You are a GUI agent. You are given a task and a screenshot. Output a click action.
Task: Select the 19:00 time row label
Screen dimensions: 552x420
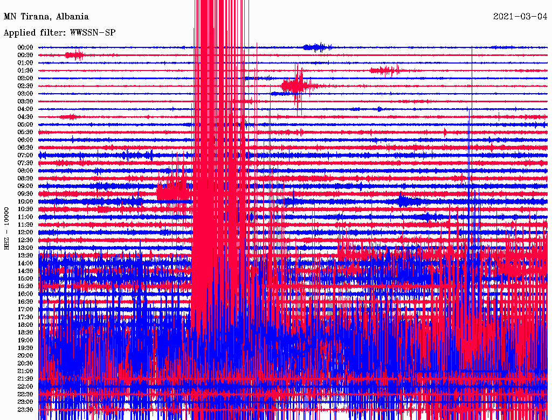(25, 340)
